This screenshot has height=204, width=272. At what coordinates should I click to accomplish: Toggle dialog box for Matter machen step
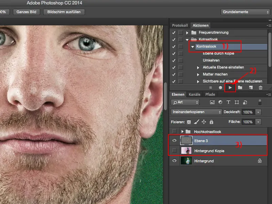[x=181, y=74]
